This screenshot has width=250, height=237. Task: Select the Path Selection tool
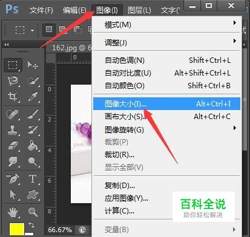pos(13,195)
